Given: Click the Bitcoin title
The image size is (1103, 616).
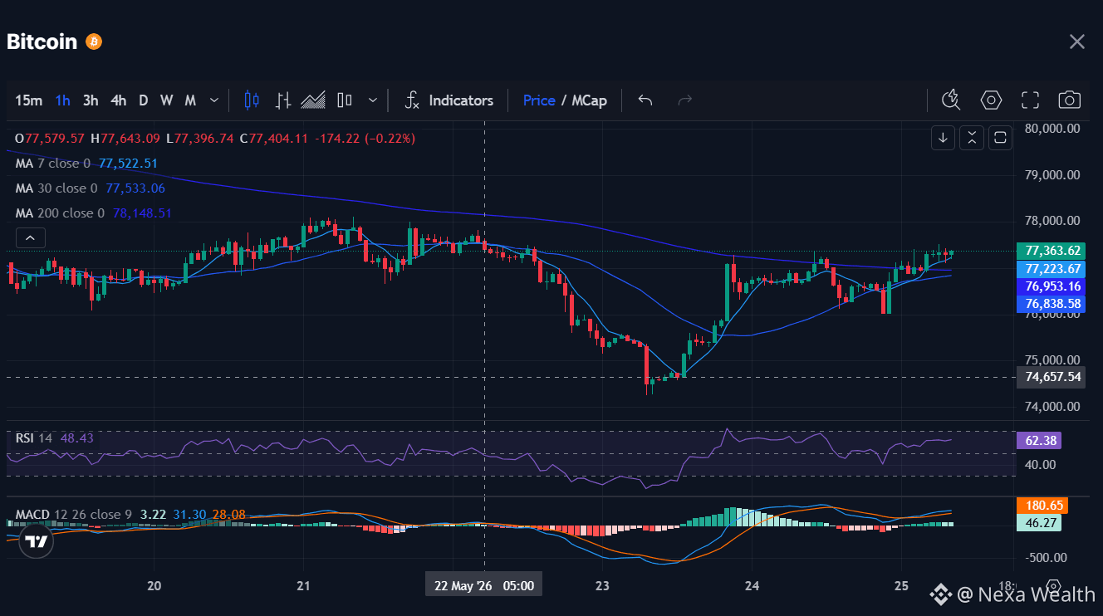Looking at the screenshot, I should point(42,42).
